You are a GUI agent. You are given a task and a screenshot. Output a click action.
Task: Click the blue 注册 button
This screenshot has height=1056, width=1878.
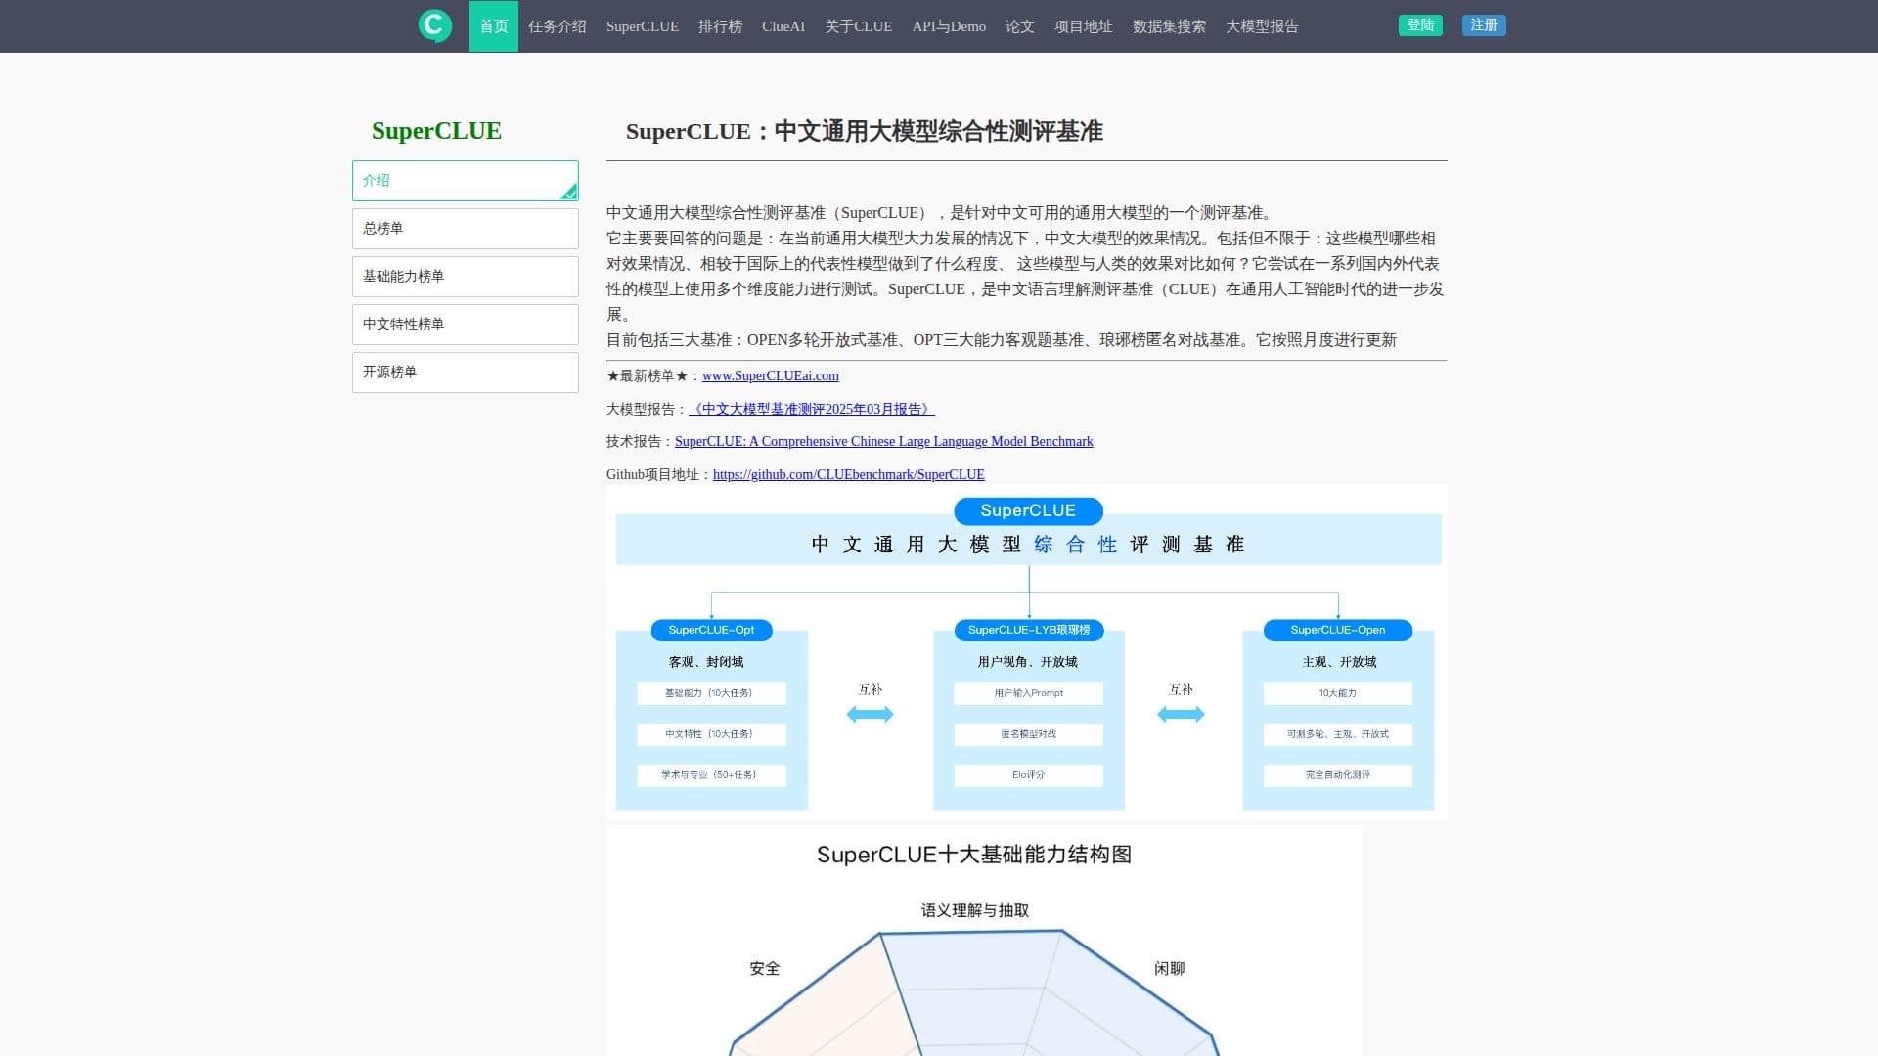pyautogui.click(x=1484, y=25)
